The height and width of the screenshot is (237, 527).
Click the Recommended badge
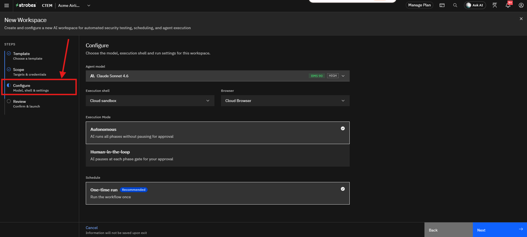pos(134,190)
